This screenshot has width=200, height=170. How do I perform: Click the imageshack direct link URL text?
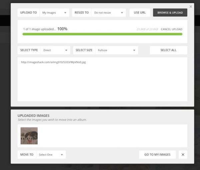(x=53, y=62)
